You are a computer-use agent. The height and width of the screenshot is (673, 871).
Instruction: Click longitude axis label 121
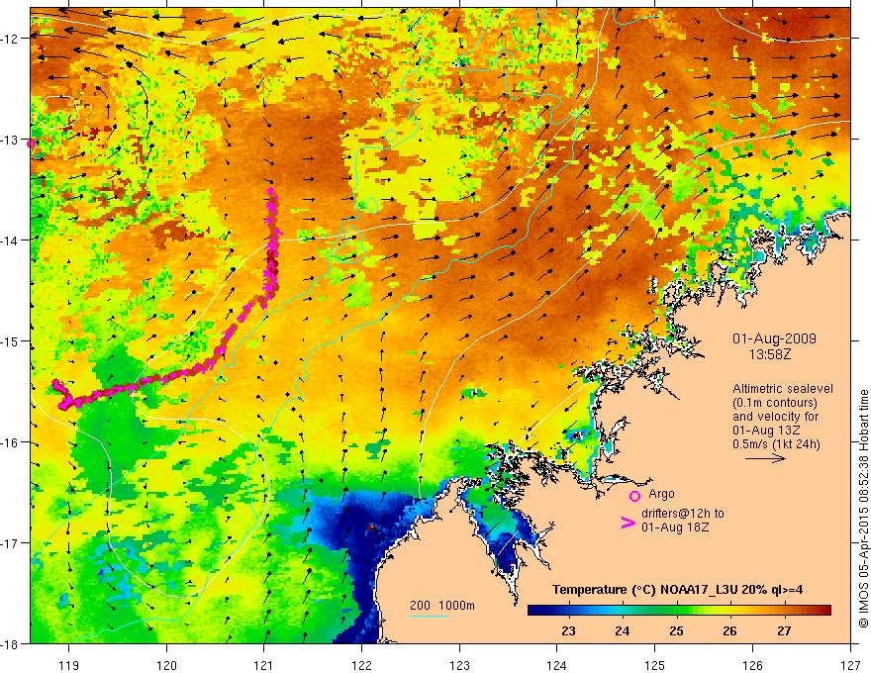[264, 665]
